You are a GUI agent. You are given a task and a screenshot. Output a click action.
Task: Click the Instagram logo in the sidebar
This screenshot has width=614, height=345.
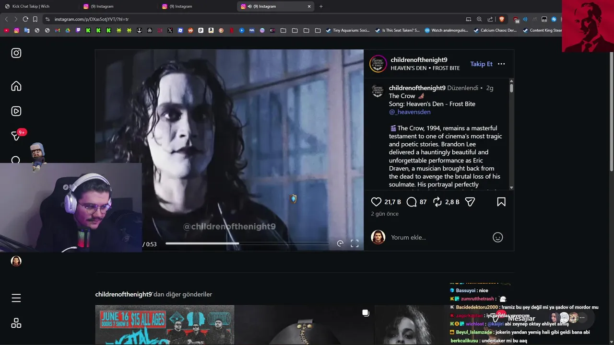tap(16, 53)
